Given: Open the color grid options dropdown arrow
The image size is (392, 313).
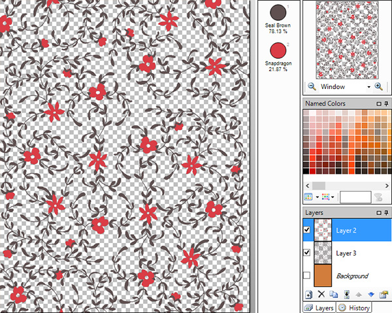Looking at the screenshot, I should 333,197.
